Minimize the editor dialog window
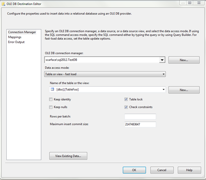The width and height of the screenshot is (206, 180). pos(183,3)
